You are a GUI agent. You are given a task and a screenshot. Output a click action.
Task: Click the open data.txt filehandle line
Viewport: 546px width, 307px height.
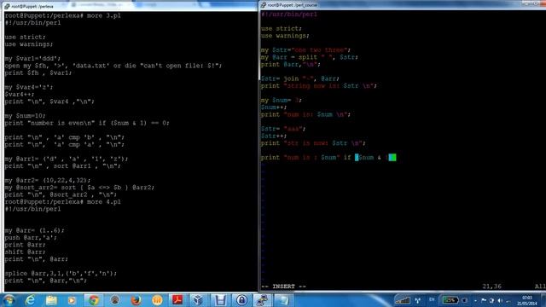pyautogui.click(x=113, y=66)
